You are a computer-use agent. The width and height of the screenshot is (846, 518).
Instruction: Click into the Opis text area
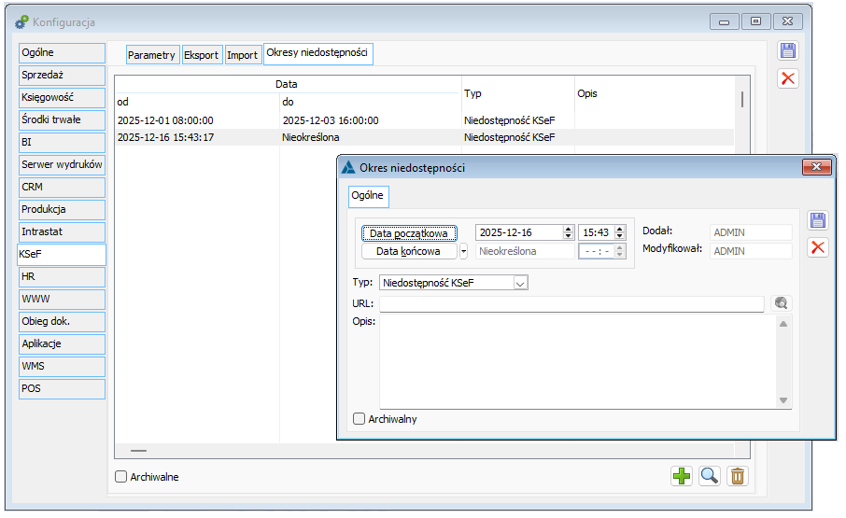[578, 362]
